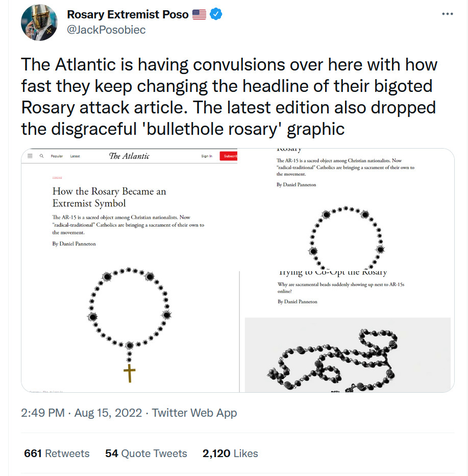Click the crusader helmet profile avatar

point(39,23)
